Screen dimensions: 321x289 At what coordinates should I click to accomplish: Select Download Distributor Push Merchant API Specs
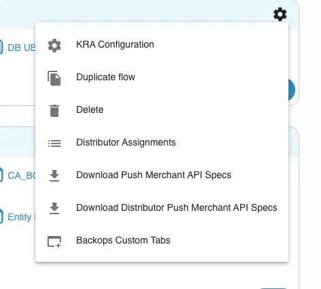coord(162,208)
